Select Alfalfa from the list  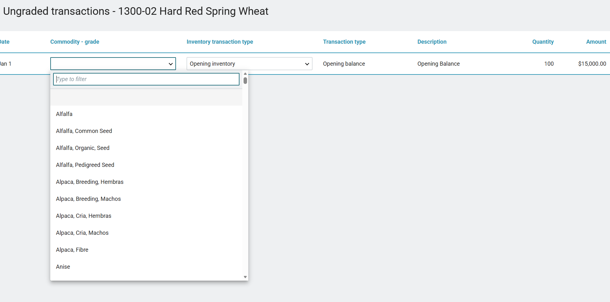click(x=64, y=114)
